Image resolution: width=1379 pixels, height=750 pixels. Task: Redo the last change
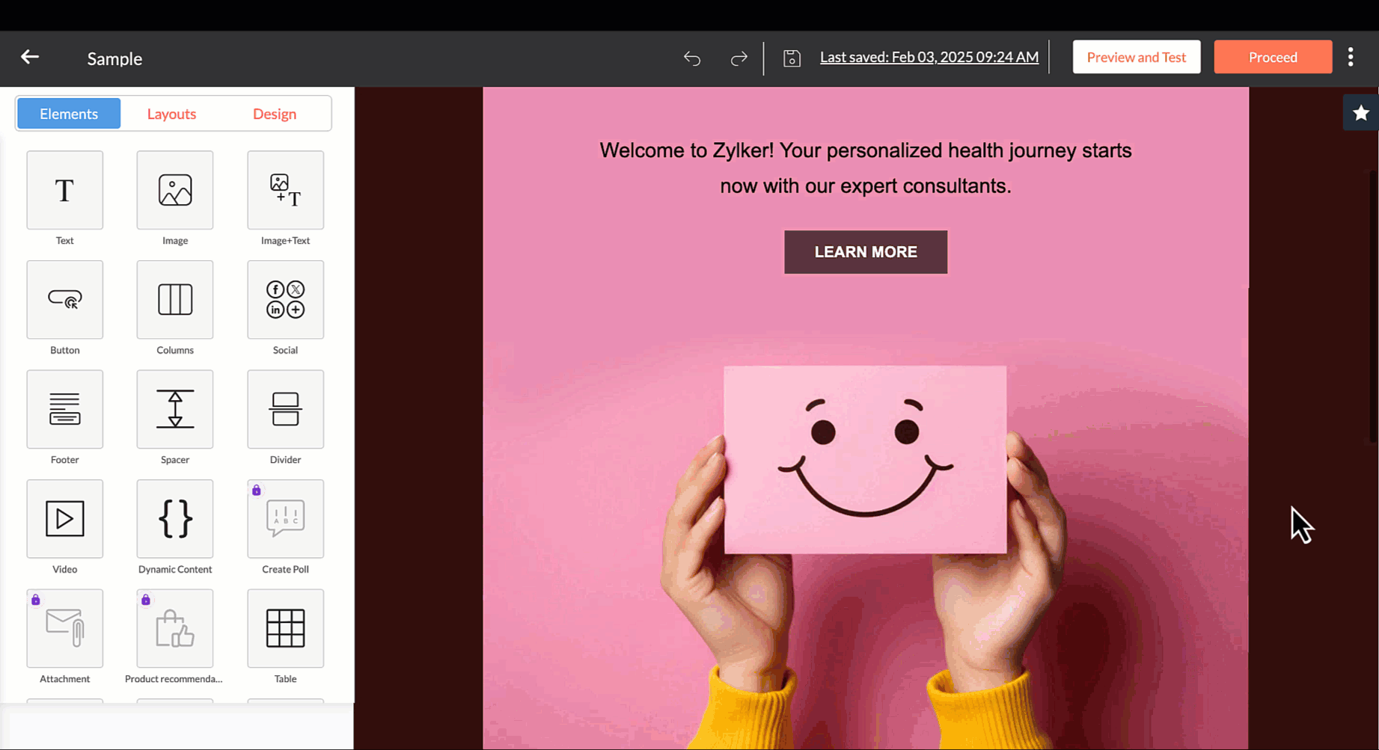point(739,58)
